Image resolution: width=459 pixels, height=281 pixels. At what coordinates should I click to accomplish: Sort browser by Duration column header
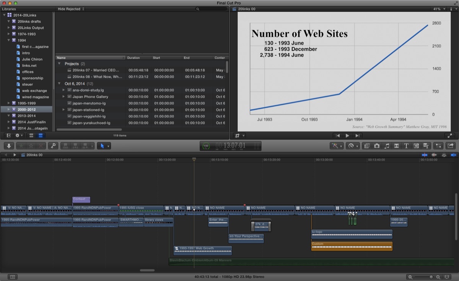139,58
